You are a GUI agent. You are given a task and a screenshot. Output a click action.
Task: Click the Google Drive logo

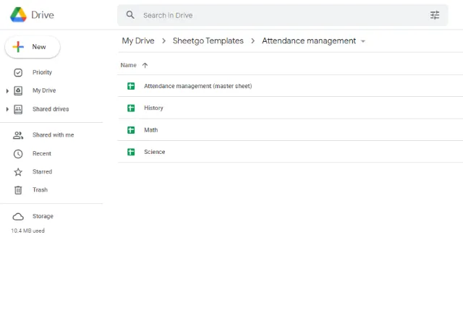click(18, 14)
